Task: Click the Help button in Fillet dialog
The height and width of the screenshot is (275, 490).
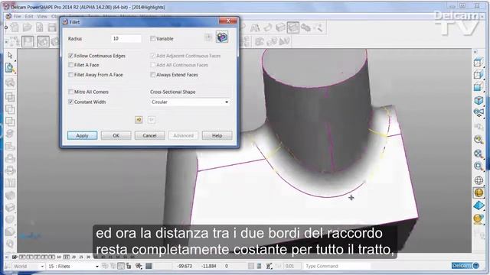Action: coord(217,135)
